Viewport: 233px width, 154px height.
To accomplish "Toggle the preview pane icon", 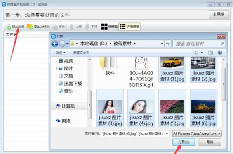I will [x=210, y=53].
